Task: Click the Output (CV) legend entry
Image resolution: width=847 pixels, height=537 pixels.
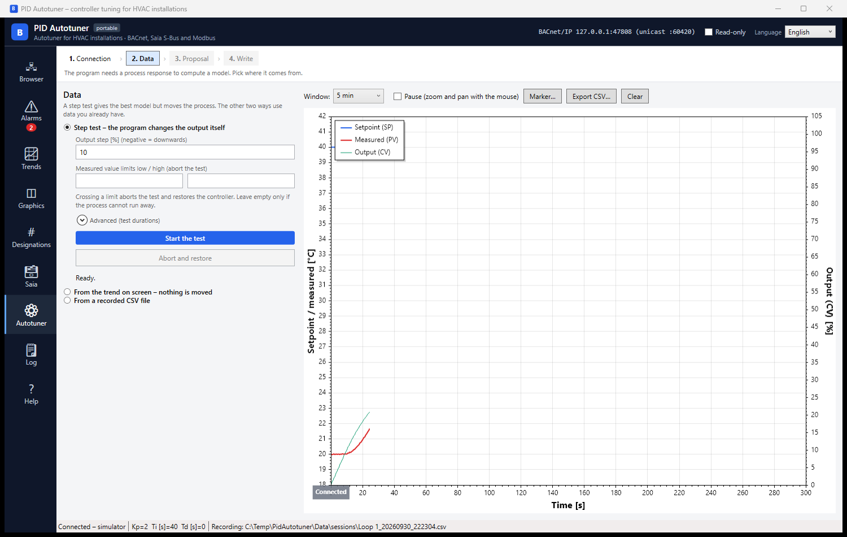Action: (366, 152)
